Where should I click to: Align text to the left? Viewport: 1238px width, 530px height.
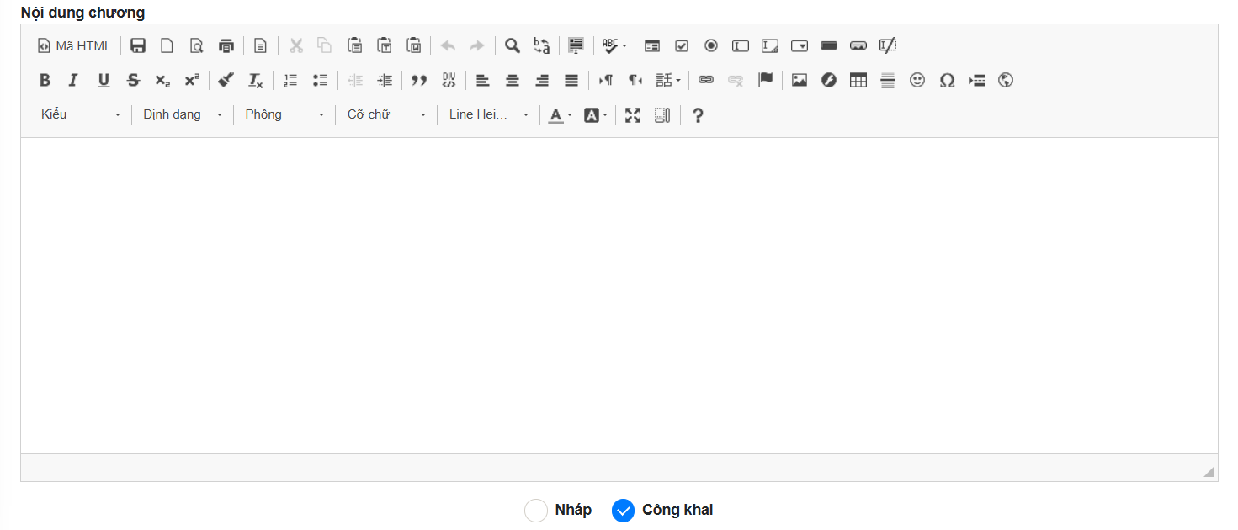click(x=483, y=80)
